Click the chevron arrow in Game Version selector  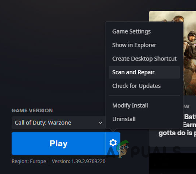point(100,123)
